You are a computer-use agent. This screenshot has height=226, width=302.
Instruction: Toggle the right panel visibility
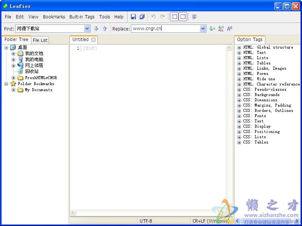[183, 17]
